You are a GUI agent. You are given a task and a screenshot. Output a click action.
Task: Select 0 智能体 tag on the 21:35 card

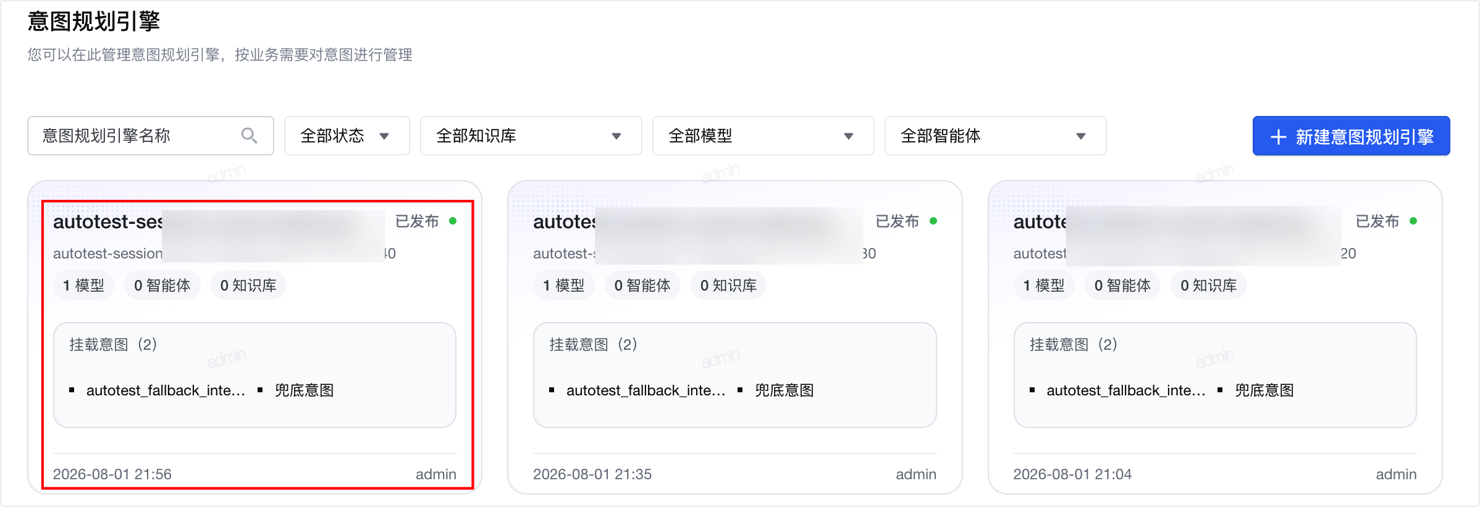(642, 286)
